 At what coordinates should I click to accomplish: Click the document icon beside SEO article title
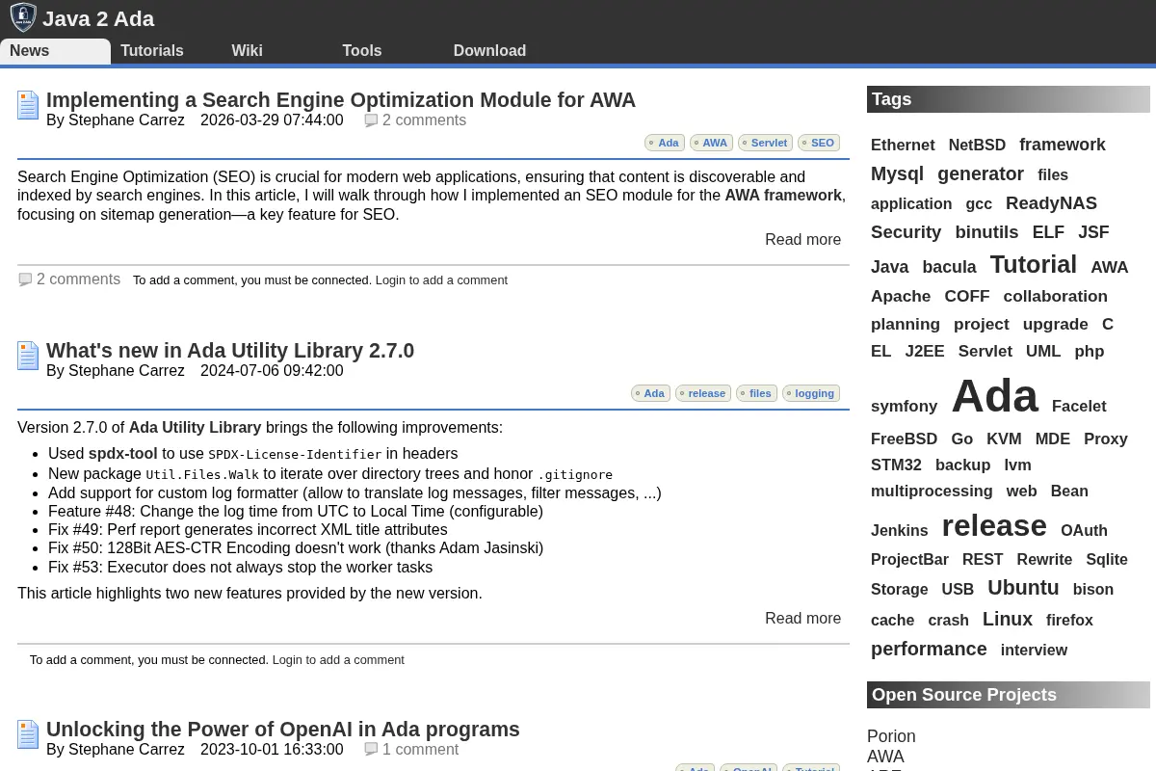28,105
